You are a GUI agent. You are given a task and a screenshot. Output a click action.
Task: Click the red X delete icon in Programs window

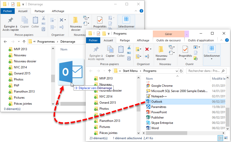pos(147,49)
